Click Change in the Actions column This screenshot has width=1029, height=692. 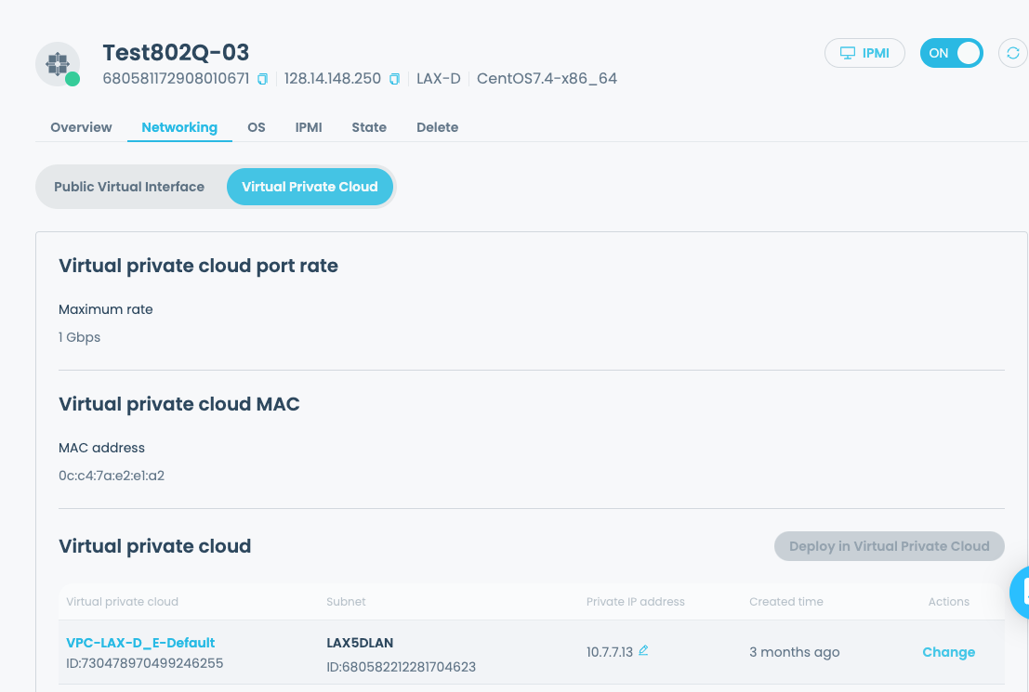(x=948, y=652)
